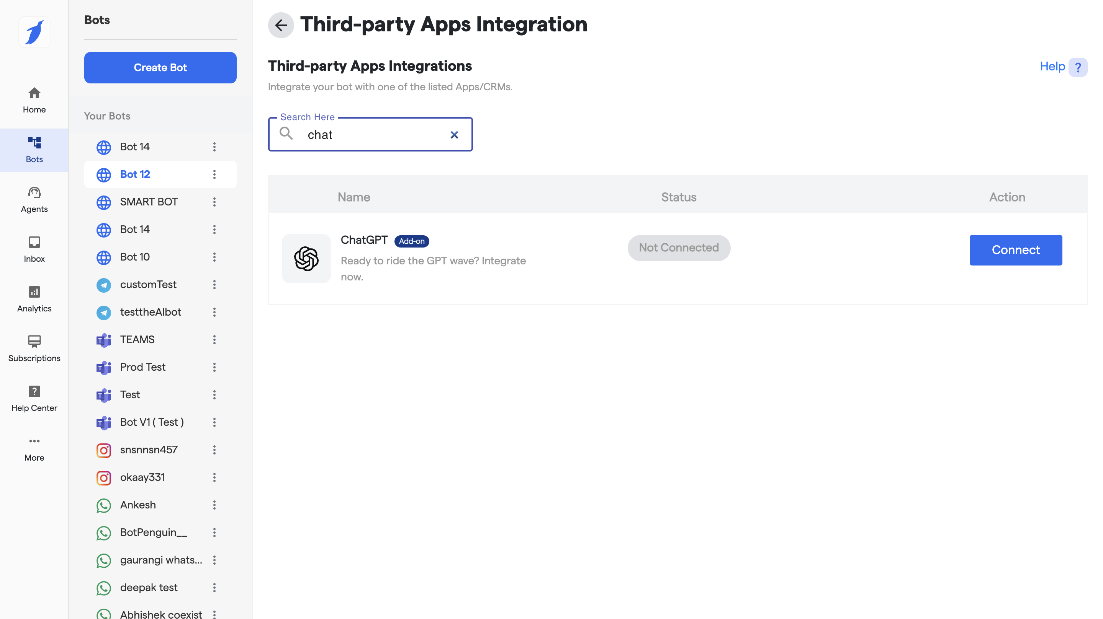1103x619 pixels.
Task: Click the ChatGPT logo thumbnail
Action: (306, 258)
